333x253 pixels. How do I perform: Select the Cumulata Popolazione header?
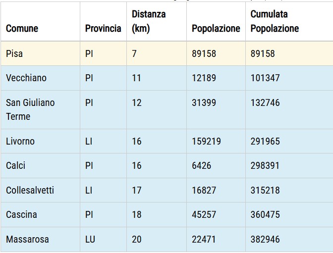[x=275, y=21]
